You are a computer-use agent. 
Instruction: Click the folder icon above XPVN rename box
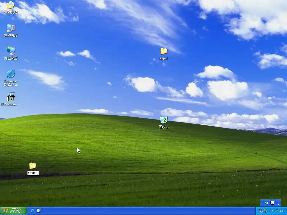pos(33,166)
